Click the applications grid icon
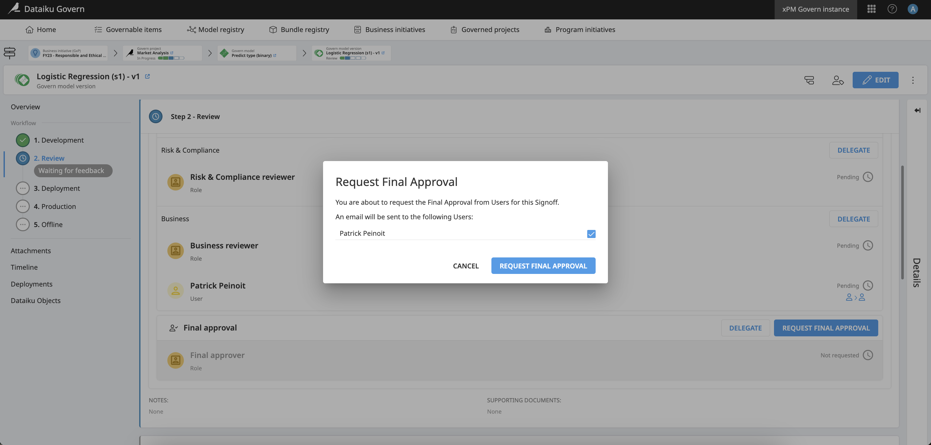The width and height of the screenshot is (931, 445). (x=871, y=9)
